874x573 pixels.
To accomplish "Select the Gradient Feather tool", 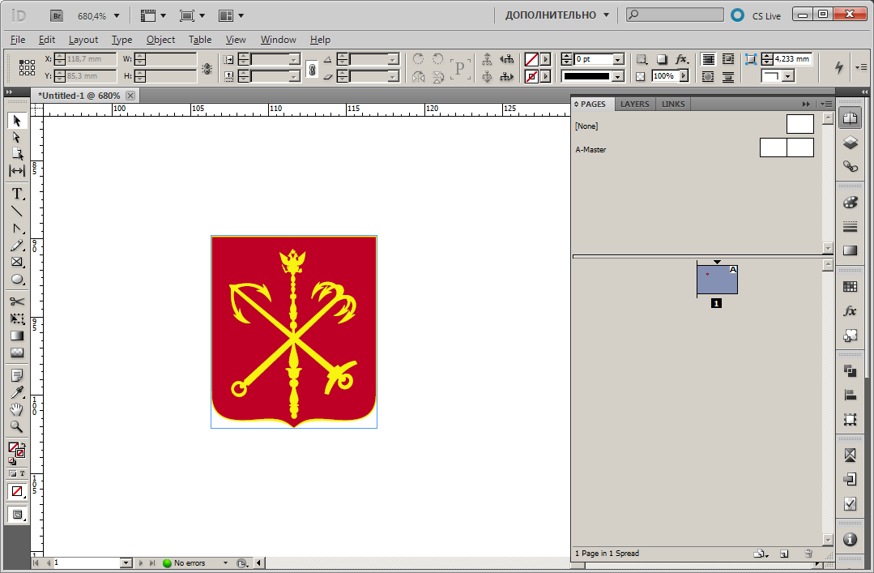I will pos(17,353).
